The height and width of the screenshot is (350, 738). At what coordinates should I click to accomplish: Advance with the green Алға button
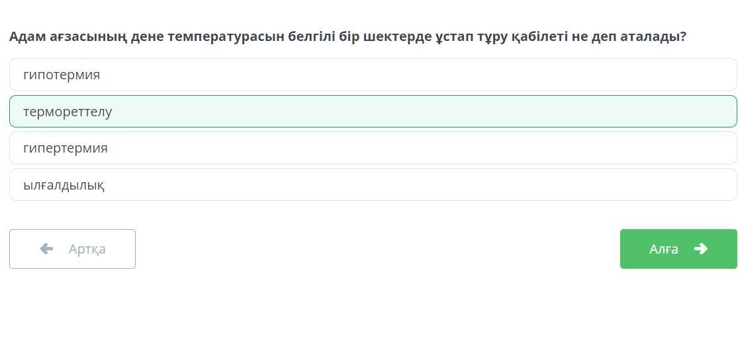click(678, 249)
